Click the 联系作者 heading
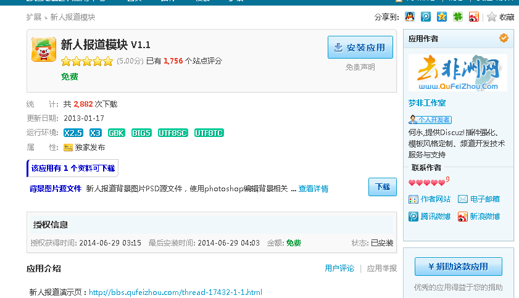The height and width of the screenshot is (298, 519). (426, 168)
